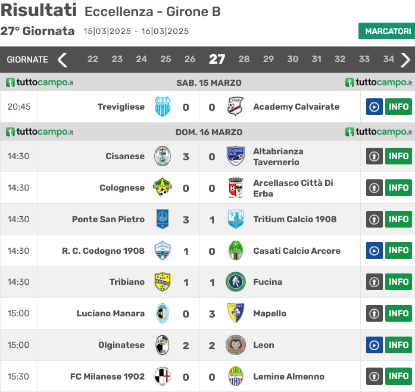Open Tritium Calcio 1908 team page

295,219
